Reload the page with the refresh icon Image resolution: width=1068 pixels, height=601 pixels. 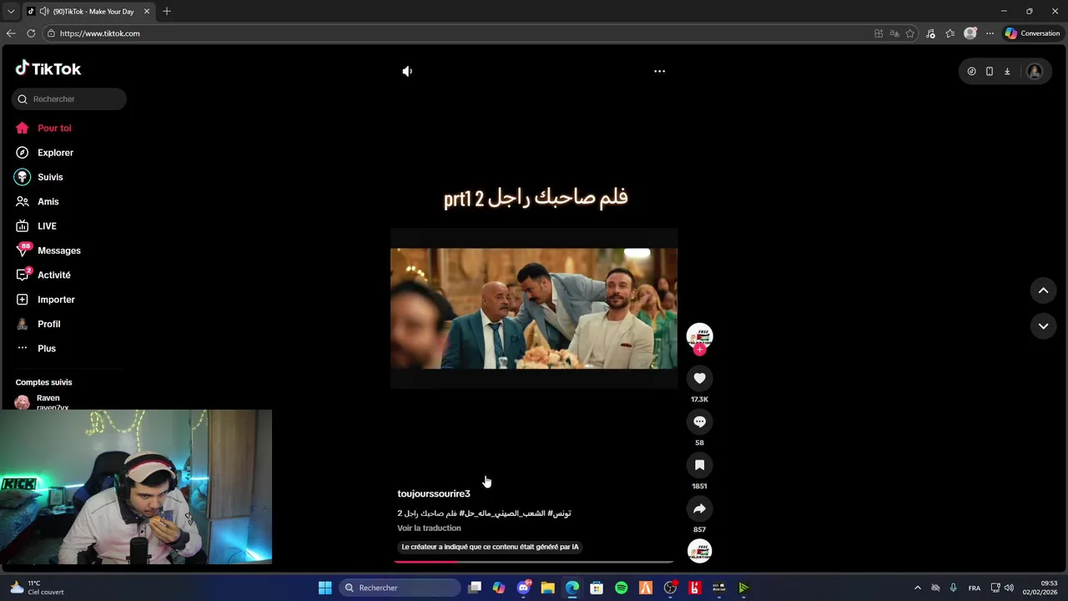pos(31,33)
